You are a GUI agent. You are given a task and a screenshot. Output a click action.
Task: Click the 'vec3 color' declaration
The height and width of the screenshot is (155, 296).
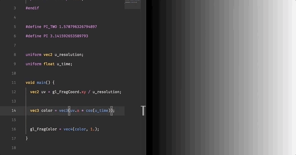[41, 111]
